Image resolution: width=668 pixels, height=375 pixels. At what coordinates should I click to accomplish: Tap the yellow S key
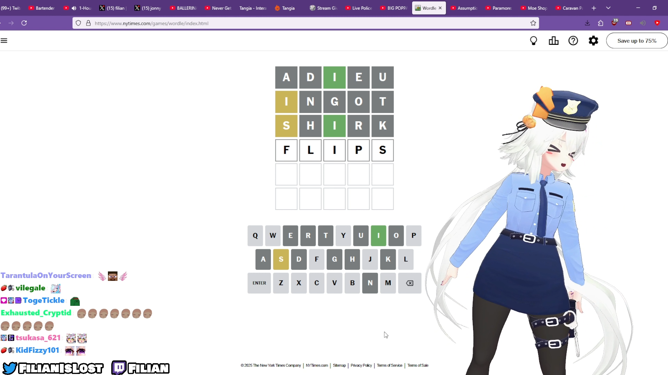pyautogui.click(x=281, y=259)
